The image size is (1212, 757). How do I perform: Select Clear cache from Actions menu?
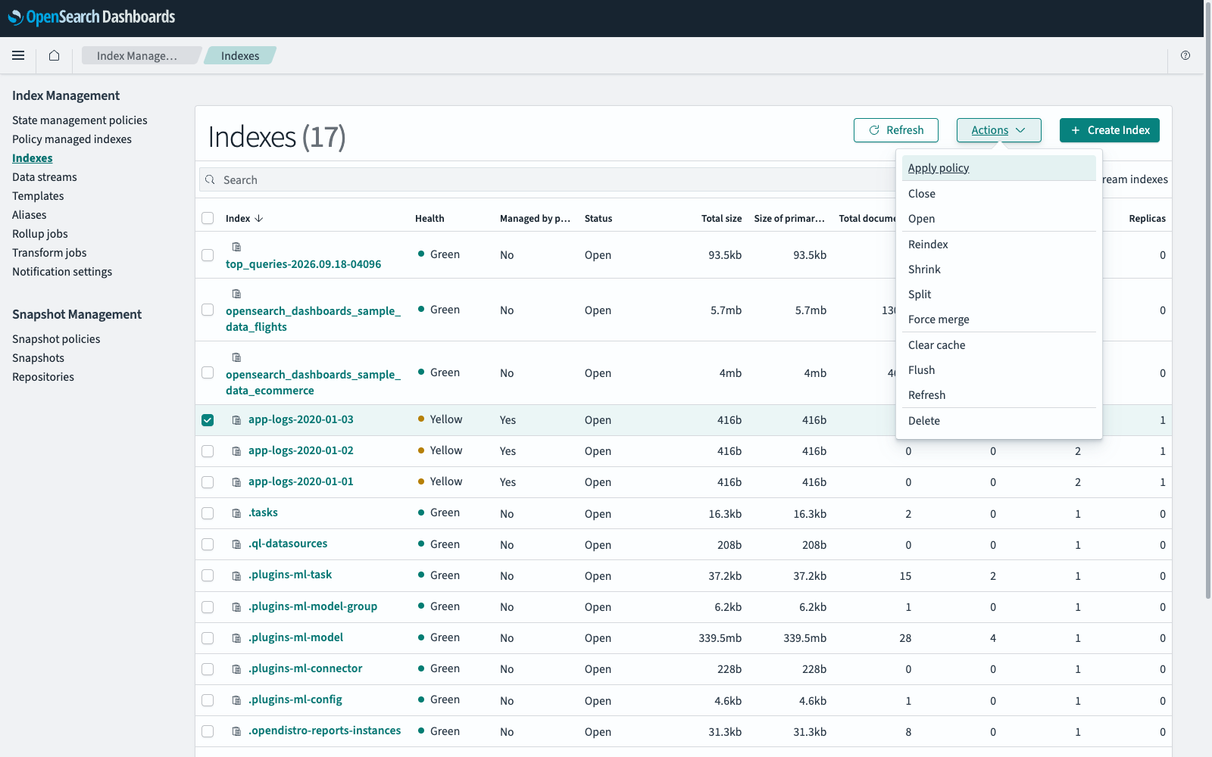(x=998, y=345)
